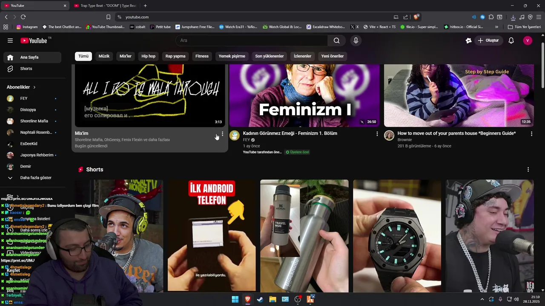Click in the Ara search field
This screenshot has height=306, width=545.
(252, 40)
